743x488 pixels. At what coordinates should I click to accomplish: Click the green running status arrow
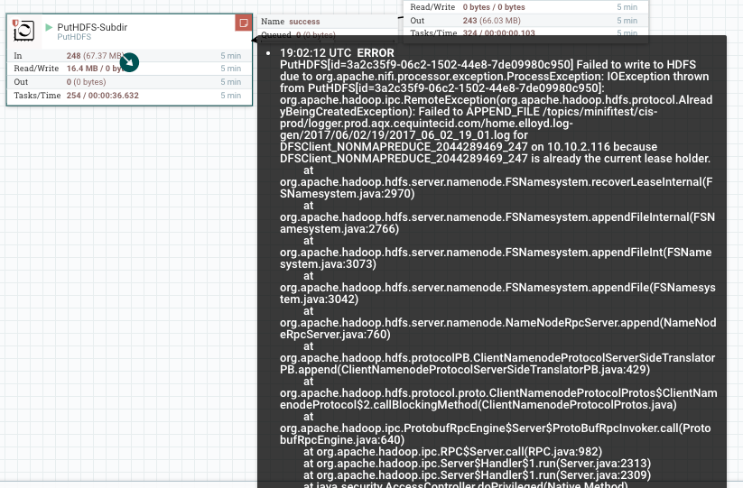pyautogui.click(x=49, y=27)
